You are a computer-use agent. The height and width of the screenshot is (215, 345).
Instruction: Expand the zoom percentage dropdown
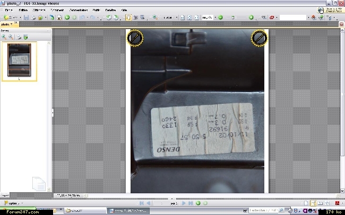pyautogui.click(x=215, y=17)
